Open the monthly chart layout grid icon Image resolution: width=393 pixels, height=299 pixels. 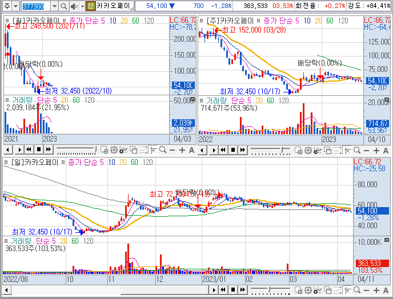104,150
